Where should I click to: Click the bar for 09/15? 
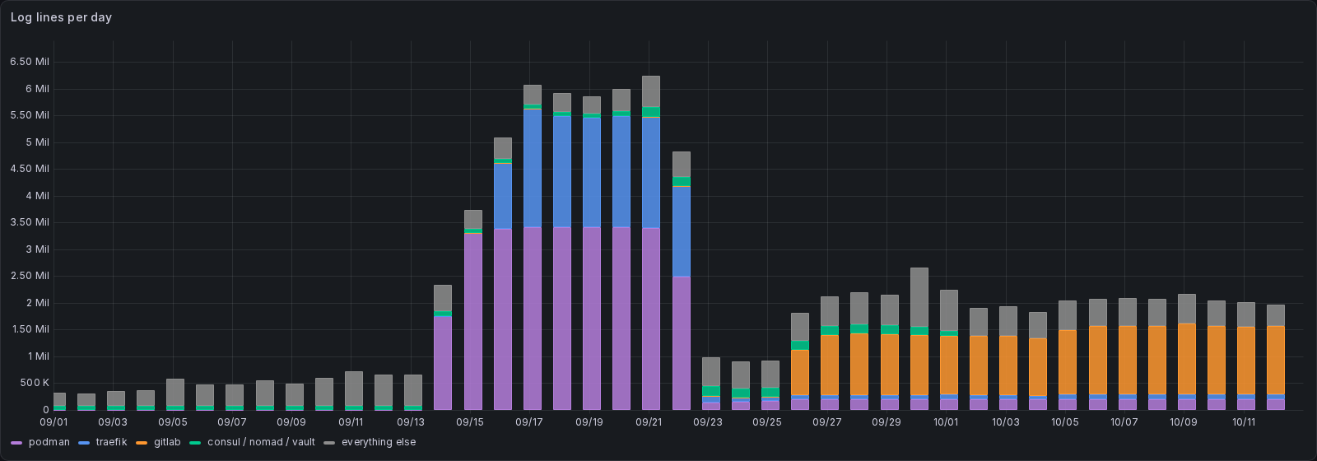(473, 310)
